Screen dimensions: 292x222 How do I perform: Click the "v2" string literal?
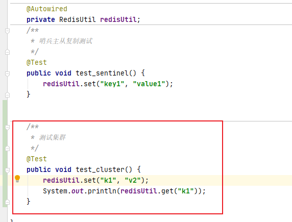tap(133, 180)
